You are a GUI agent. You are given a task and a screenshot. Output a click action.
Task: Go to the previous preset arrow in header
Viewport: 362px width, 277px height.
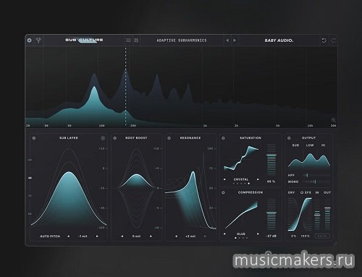pyautogui.click(x=227, y=41)
